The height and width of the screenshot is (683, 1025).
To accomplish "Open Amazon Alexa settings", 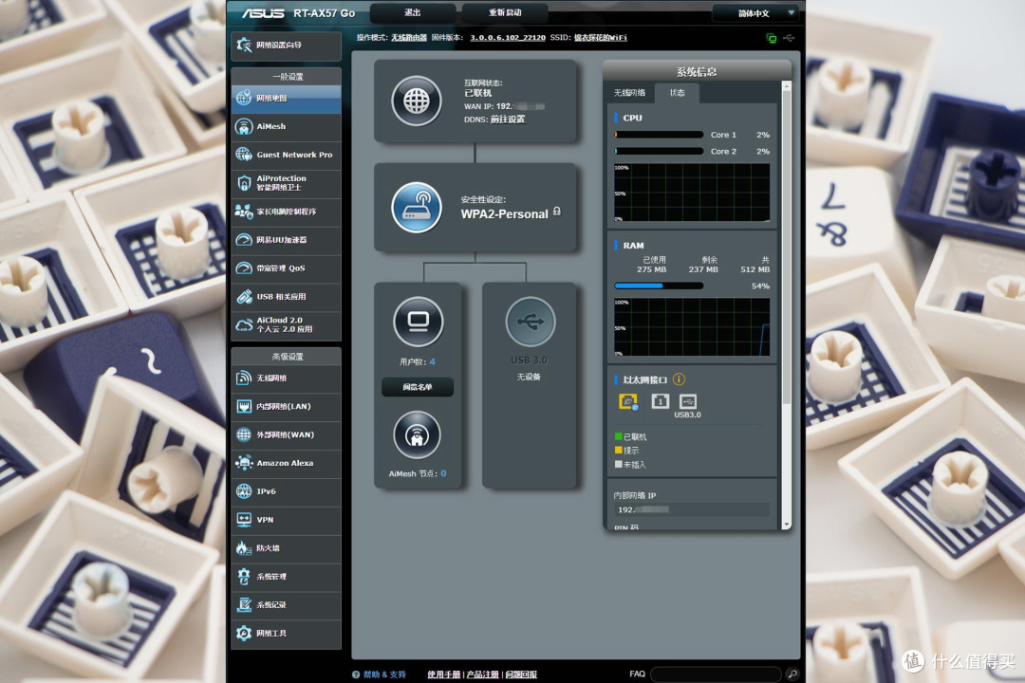I will [286, 463].
